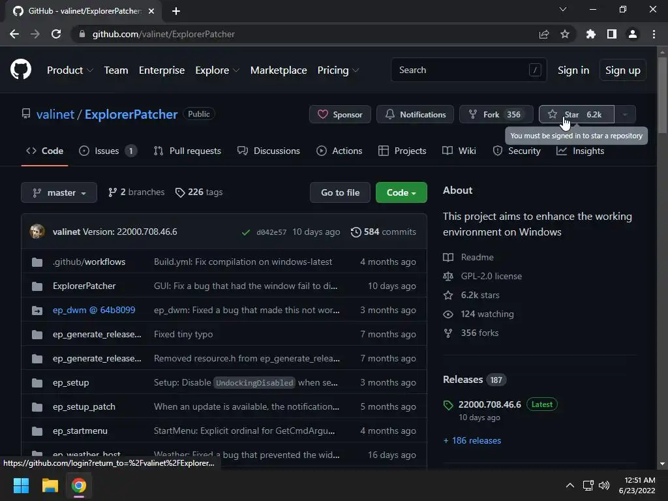Screen dimensions: 668x501
Task: Open the Extensions puzzle icon
Action: (591, 34)
